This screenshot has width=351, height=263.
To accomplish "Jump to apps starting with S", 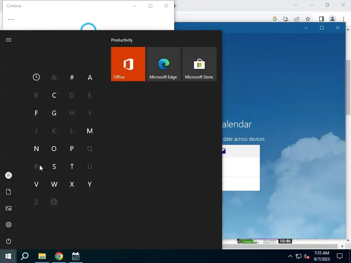I will coord(54,166).
